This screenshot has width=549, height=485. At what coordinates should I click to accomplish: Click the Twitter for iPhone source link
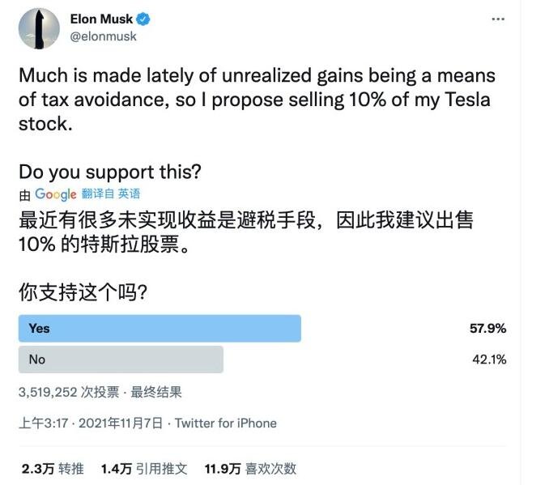tap(226, 423)
